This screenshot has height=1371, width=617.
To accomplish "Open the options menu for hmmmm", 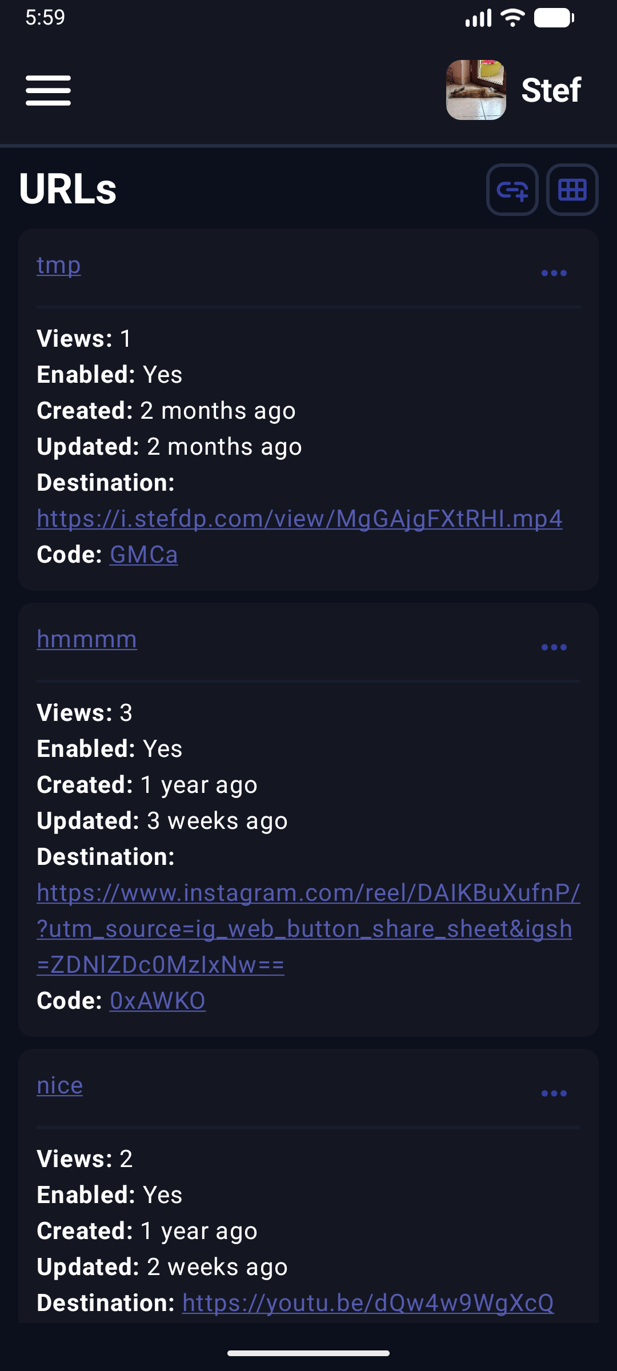I will (x=554, y=647).
